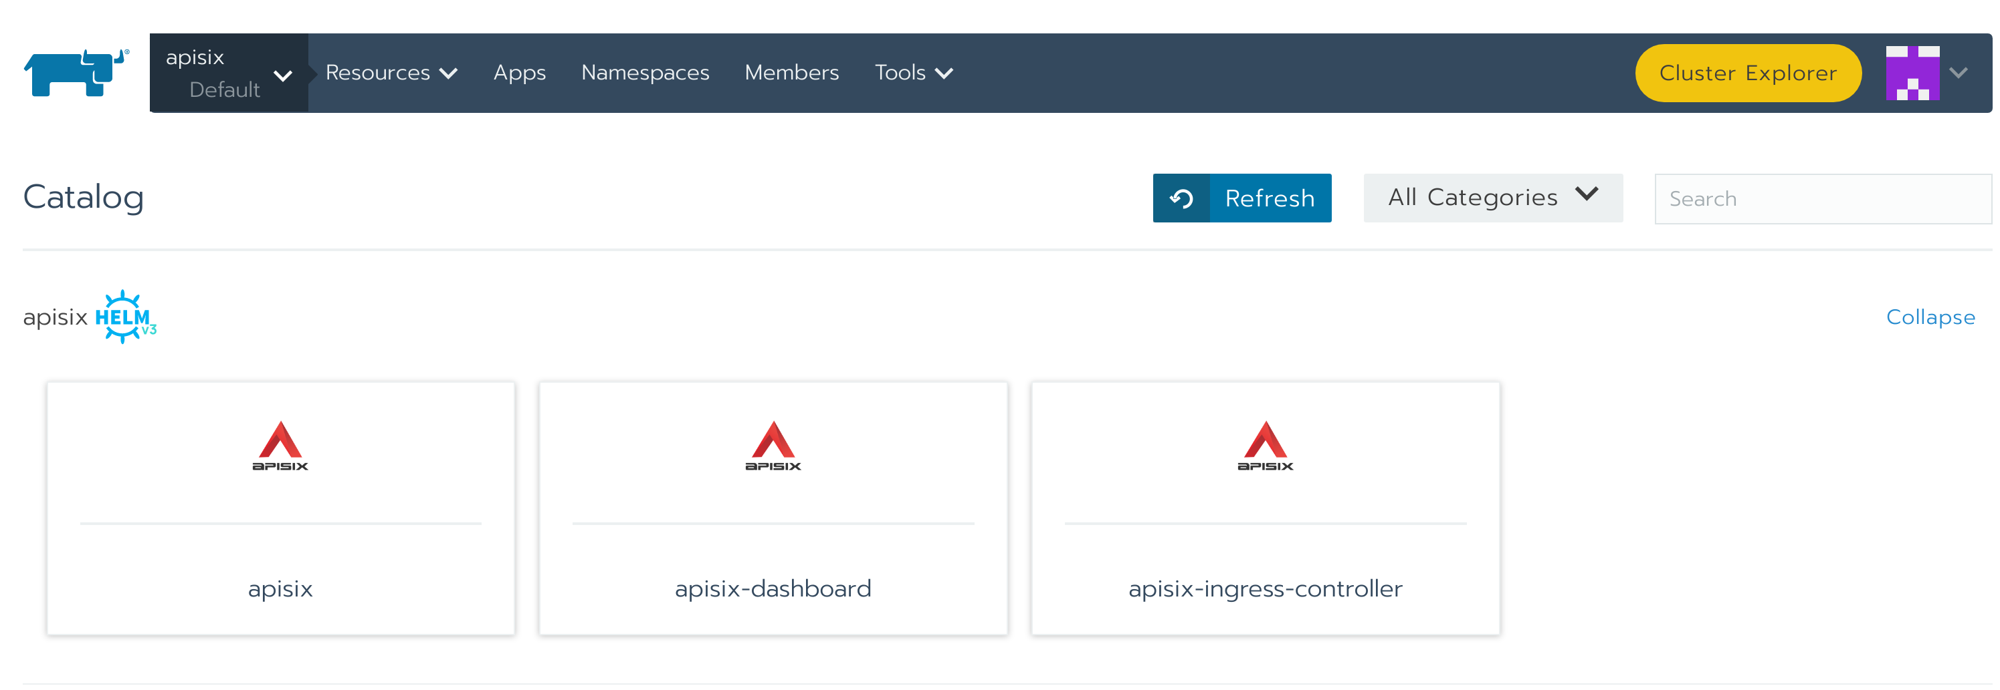
Task: Open the Namespaces page
Action: click(x=644, y=73)
